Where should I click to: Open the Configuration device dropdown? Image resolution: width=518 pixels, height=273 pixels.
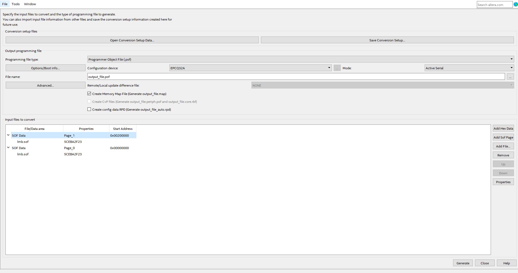[250, 68]
